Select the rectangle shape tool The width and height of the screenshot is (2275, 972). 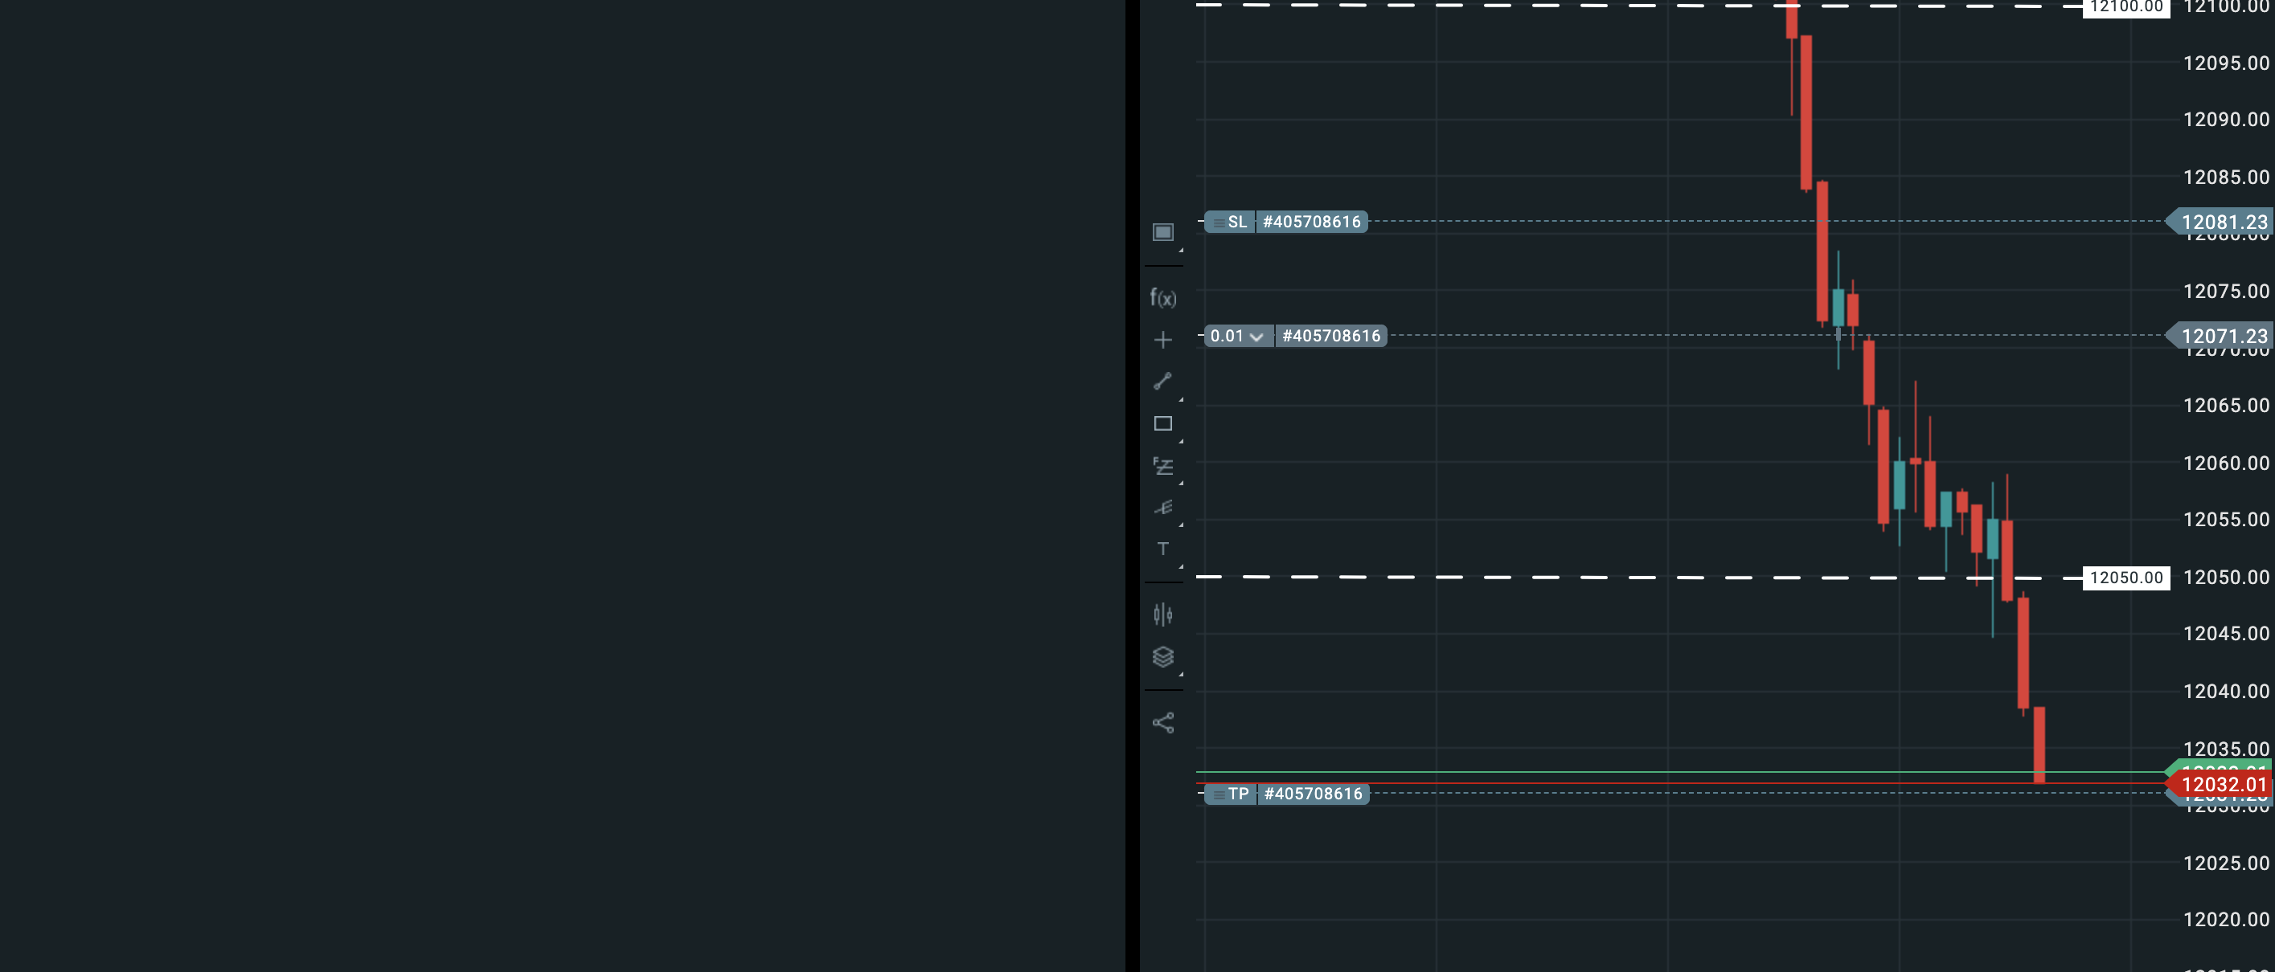(x=1162, y=424)
